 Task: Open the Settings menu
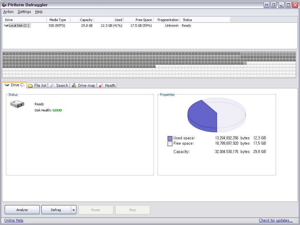point(24,12)
